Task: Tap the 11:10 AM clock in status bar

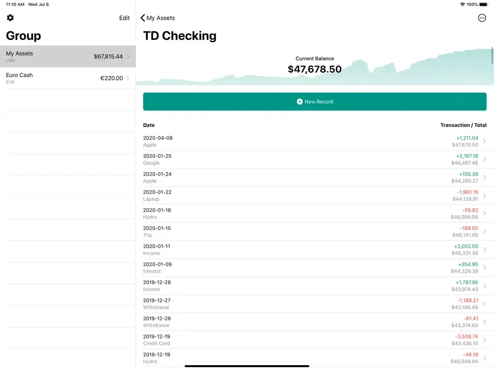Action: [15, 4]
